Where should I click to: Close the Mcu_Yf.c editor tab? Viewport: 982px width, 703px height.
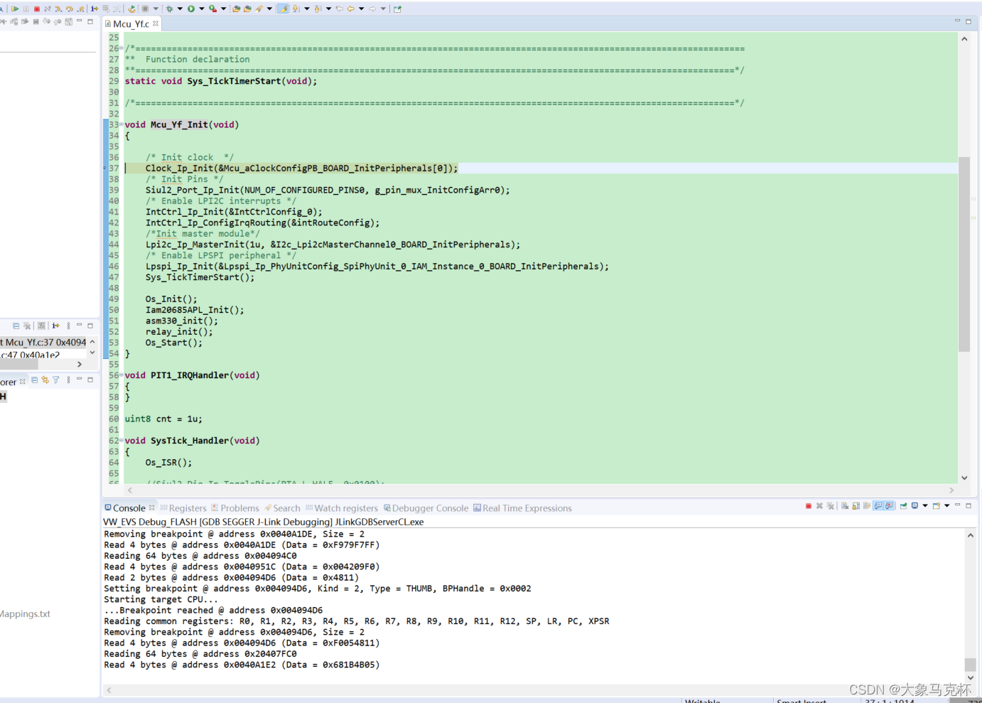coord(156,23)
